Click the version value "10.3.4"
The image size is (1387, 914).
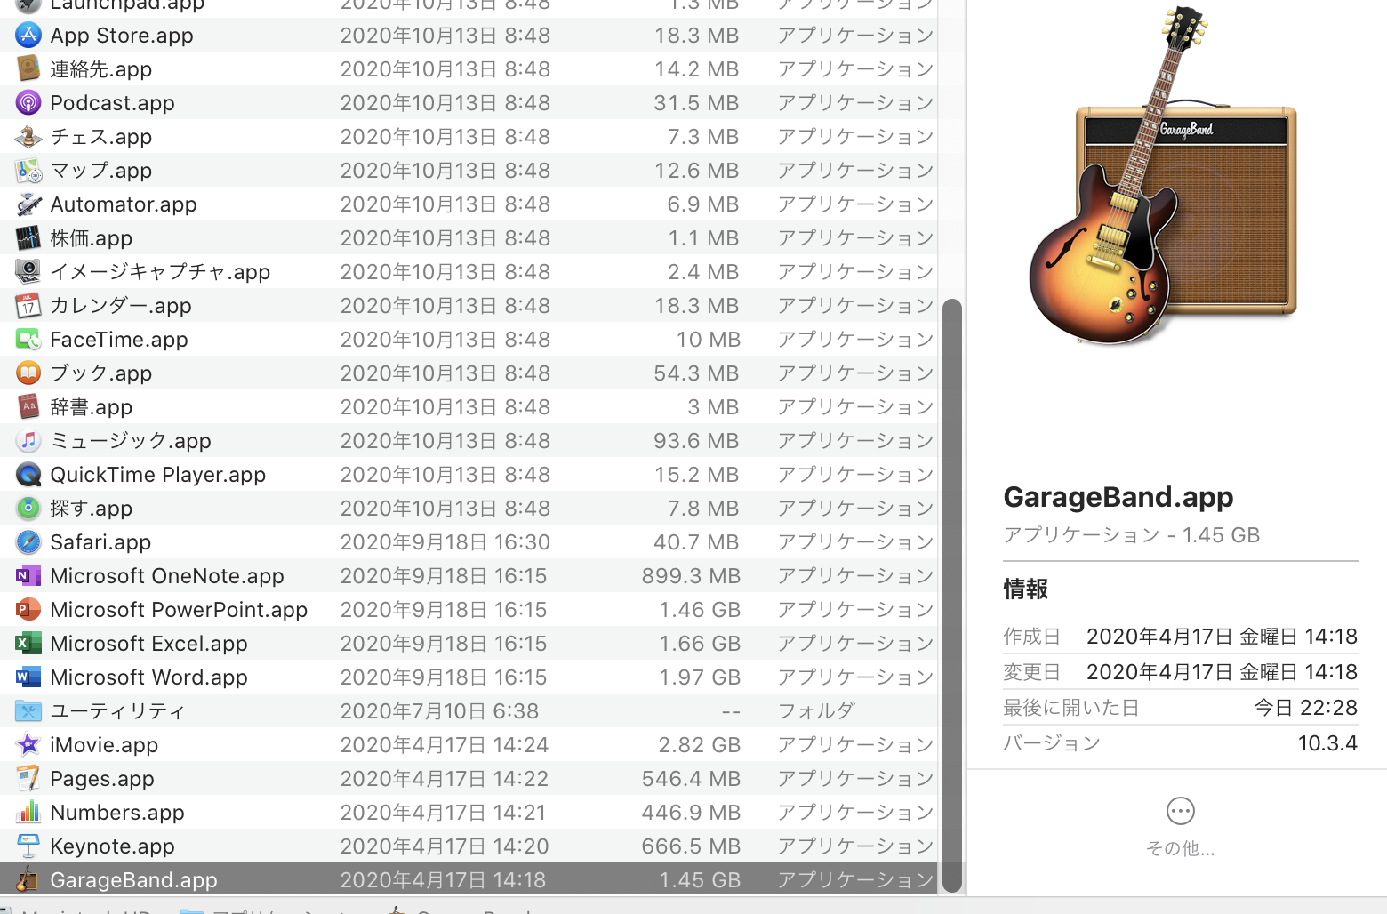(x=1327, y=743)
